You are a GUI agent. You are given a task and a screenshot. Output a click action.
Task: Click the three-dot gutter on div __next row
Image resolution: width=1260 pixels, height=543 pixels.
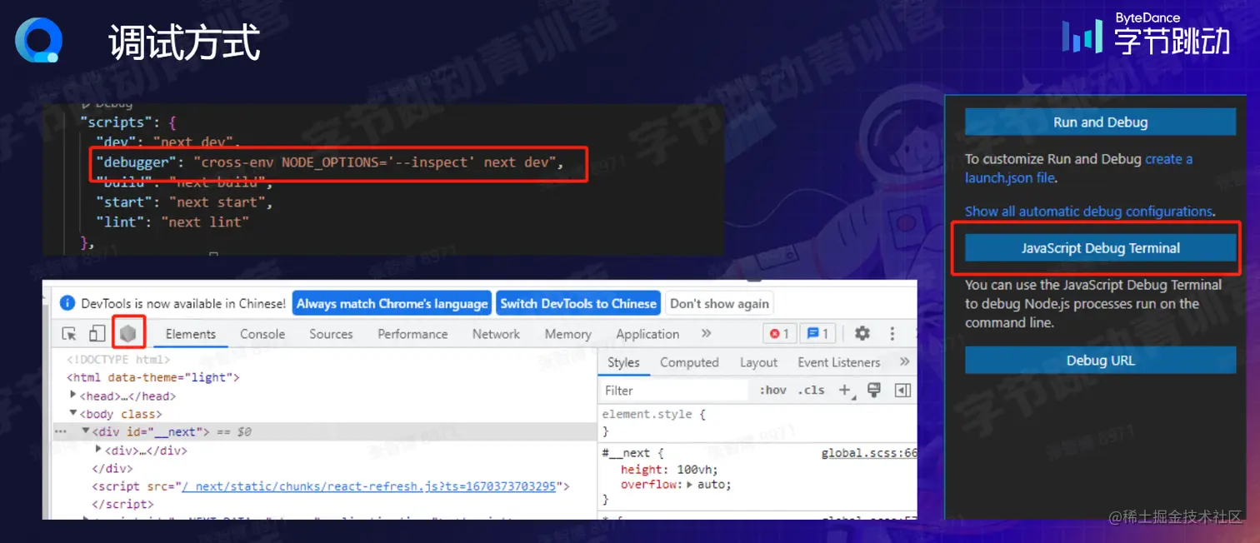pyautogui.click(x=61, y=432)
